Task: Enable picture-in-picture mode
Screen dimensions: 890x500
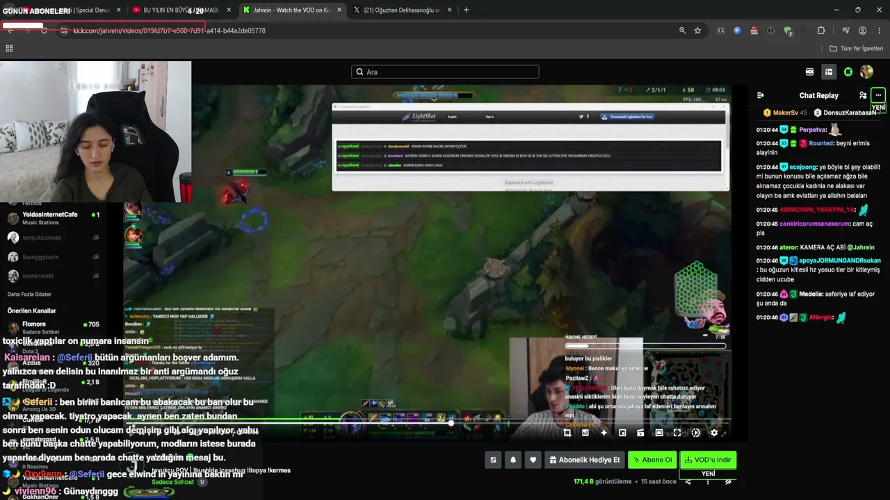Action: point(622,433)
